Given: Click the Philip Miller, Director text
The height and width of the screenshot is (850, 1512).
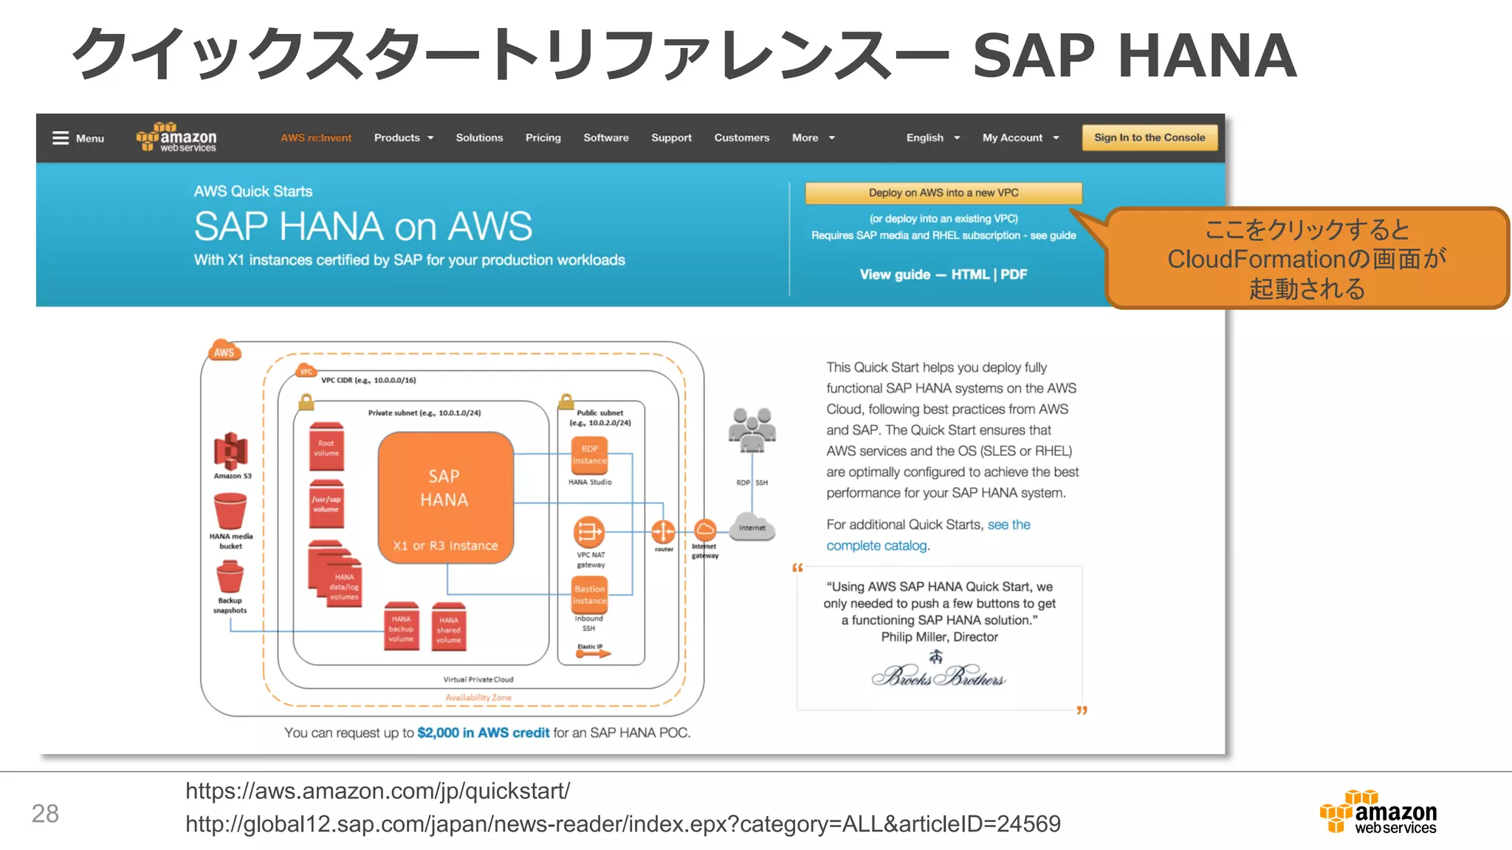Looking at the screenshot, I should pyautogui.click(x=939, y=637).
